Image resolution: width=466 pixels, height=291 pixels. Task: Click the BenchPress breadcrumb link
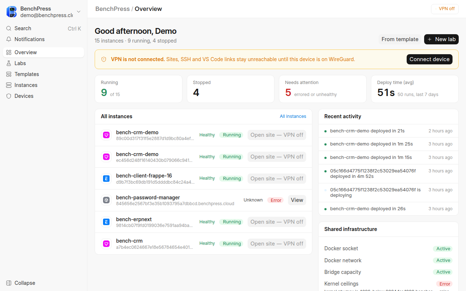112,9
